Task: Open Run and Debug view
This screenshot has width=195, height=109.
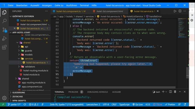Action: (x=4, y=38)
